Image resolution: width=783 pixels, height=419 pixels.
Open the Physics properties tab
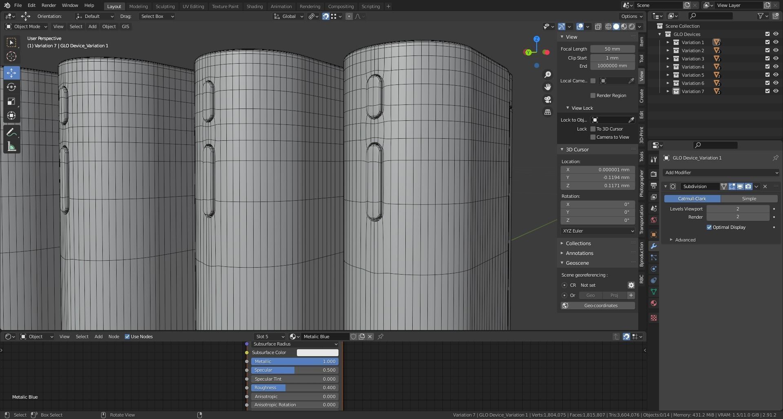(654, 269)
